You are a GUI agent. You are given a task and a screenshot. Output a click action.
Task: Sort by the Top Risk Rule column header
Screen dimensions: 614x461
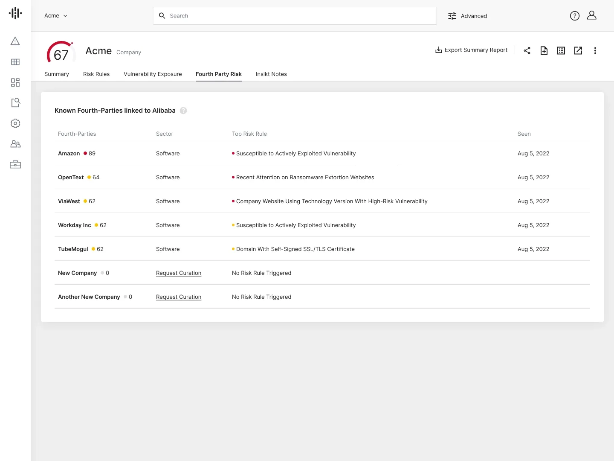[x=249, y=134]
